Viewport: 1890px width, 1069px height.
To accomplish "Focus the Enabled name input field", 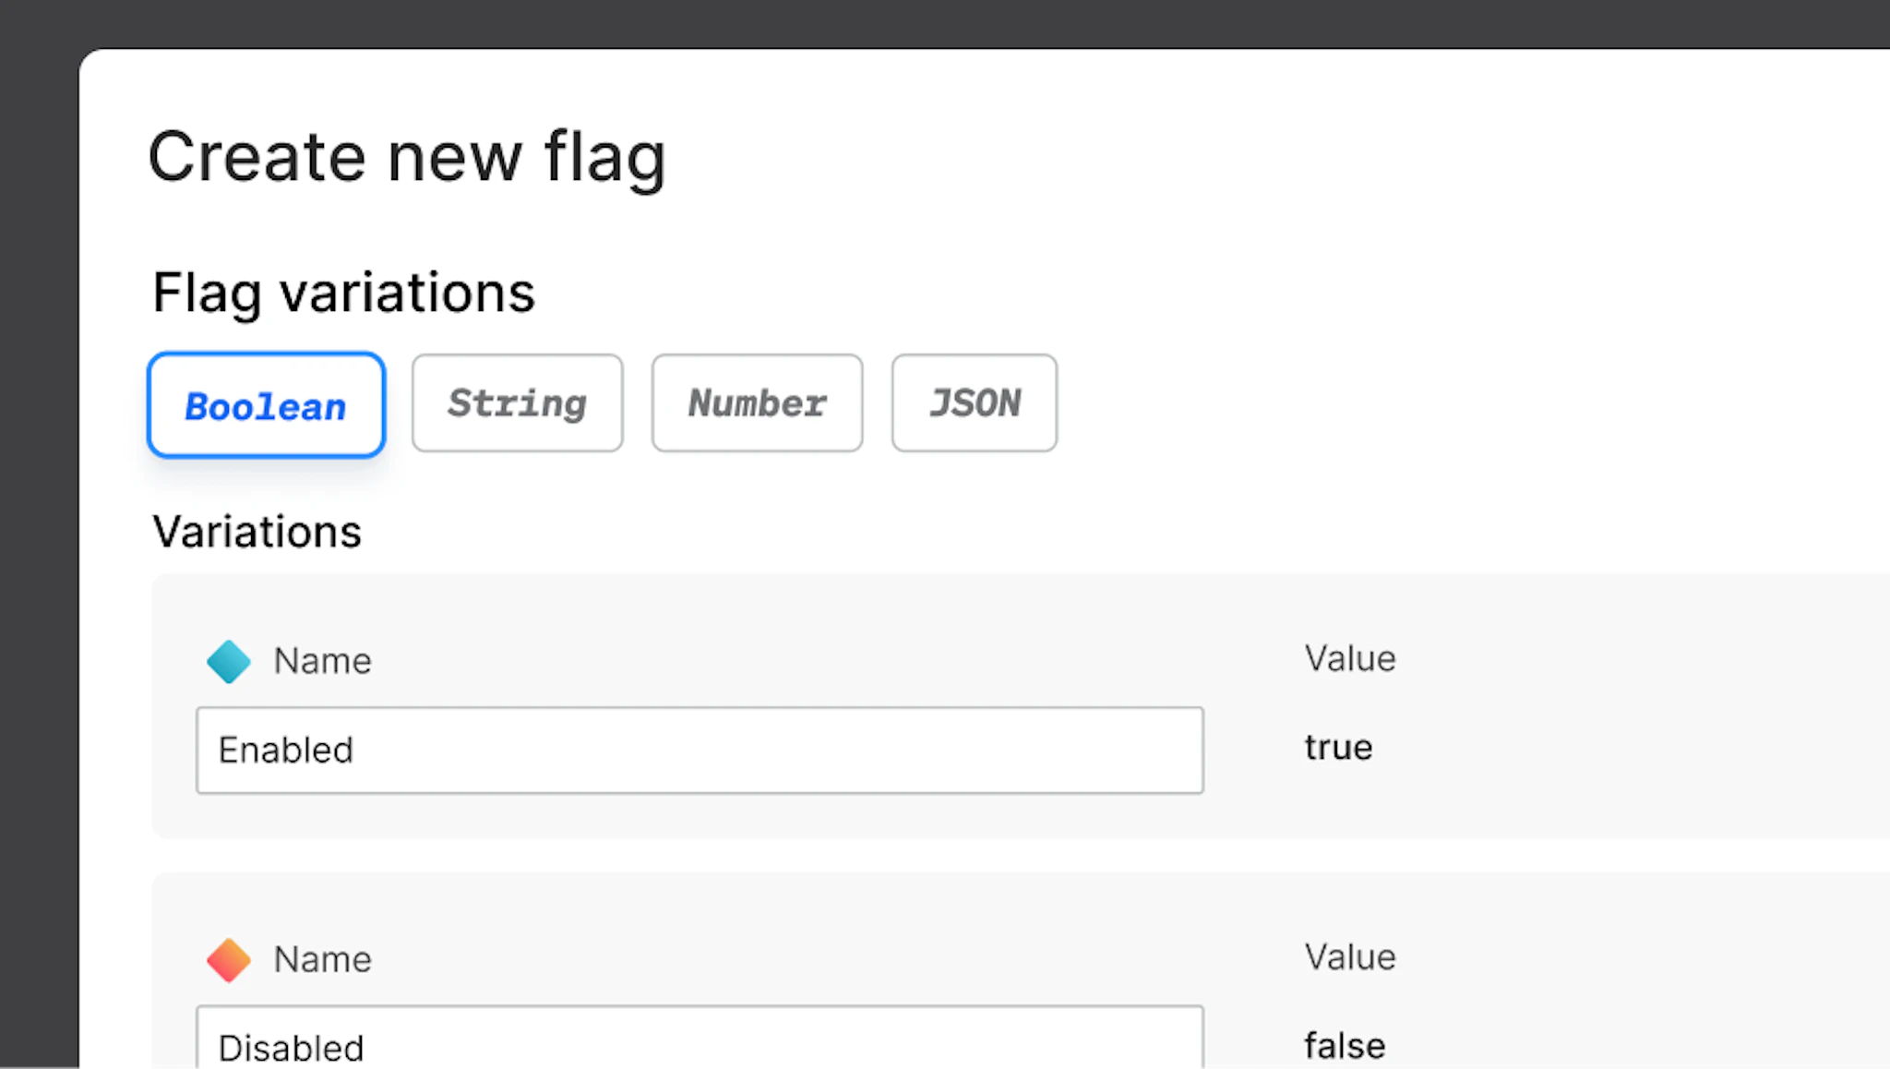I will [699, 751].
